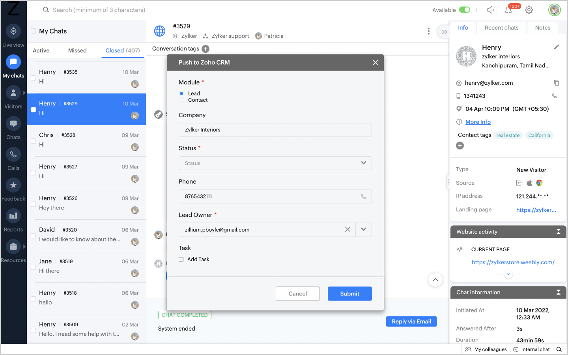The width and height of the screenshot is (568, 355).
Task: Open the Calls sidebar icon
Action: pos(13,154)
